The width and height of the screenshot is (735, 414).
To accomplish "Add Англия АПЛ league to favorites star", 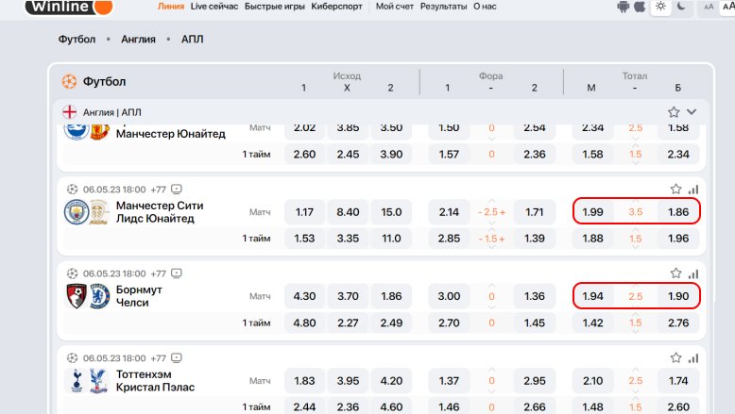I will pos(674,111).
